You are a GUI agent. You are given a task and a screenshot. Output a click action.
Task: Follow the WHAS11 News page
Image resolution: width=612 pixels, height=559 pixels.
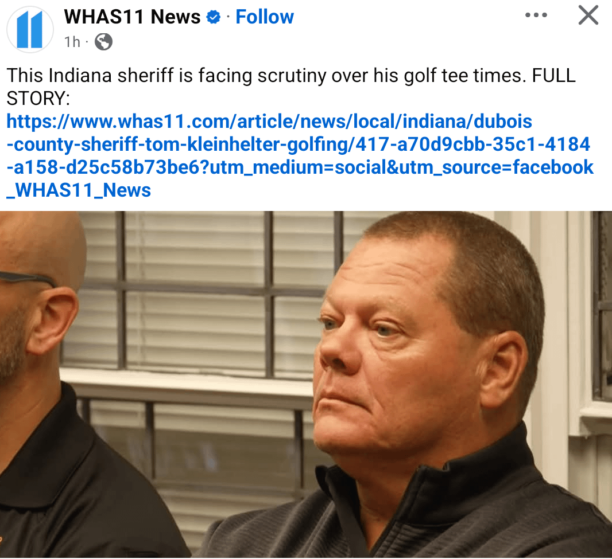265,17
